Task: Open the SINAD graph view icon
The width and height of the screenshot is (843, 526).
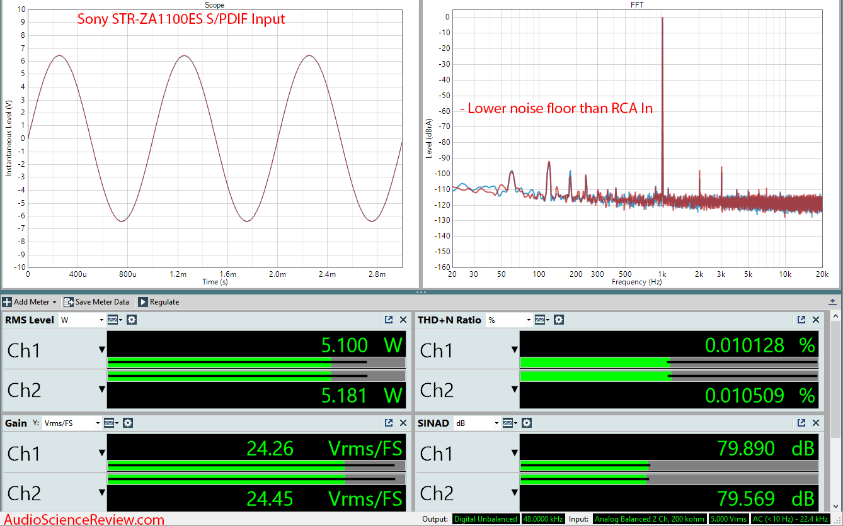Action: point(509,423)
